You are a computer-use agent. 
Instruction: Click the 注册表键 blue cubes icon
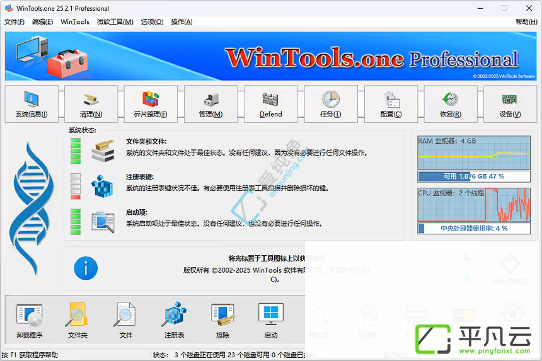pyautogui.click(x=102, y=186)
